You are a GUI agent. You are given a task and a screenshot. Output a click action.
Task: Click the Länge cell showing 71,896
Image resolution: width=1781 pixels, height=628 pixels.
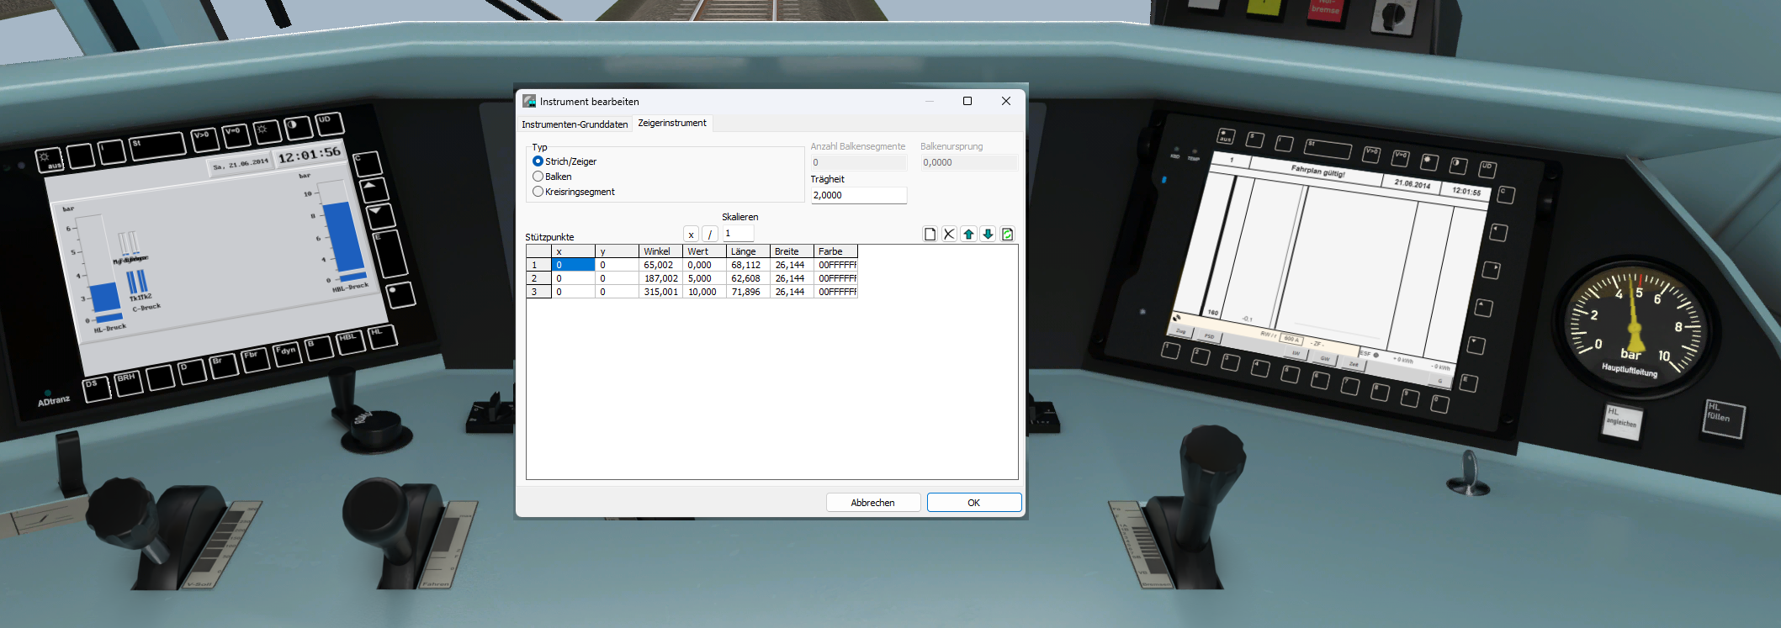(x=748, y=292)
